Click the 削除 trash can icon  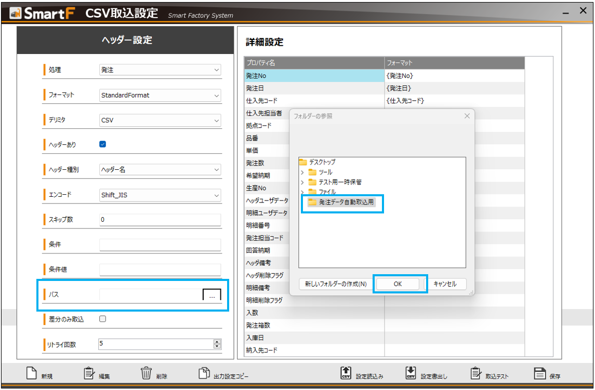pos(146,373)
